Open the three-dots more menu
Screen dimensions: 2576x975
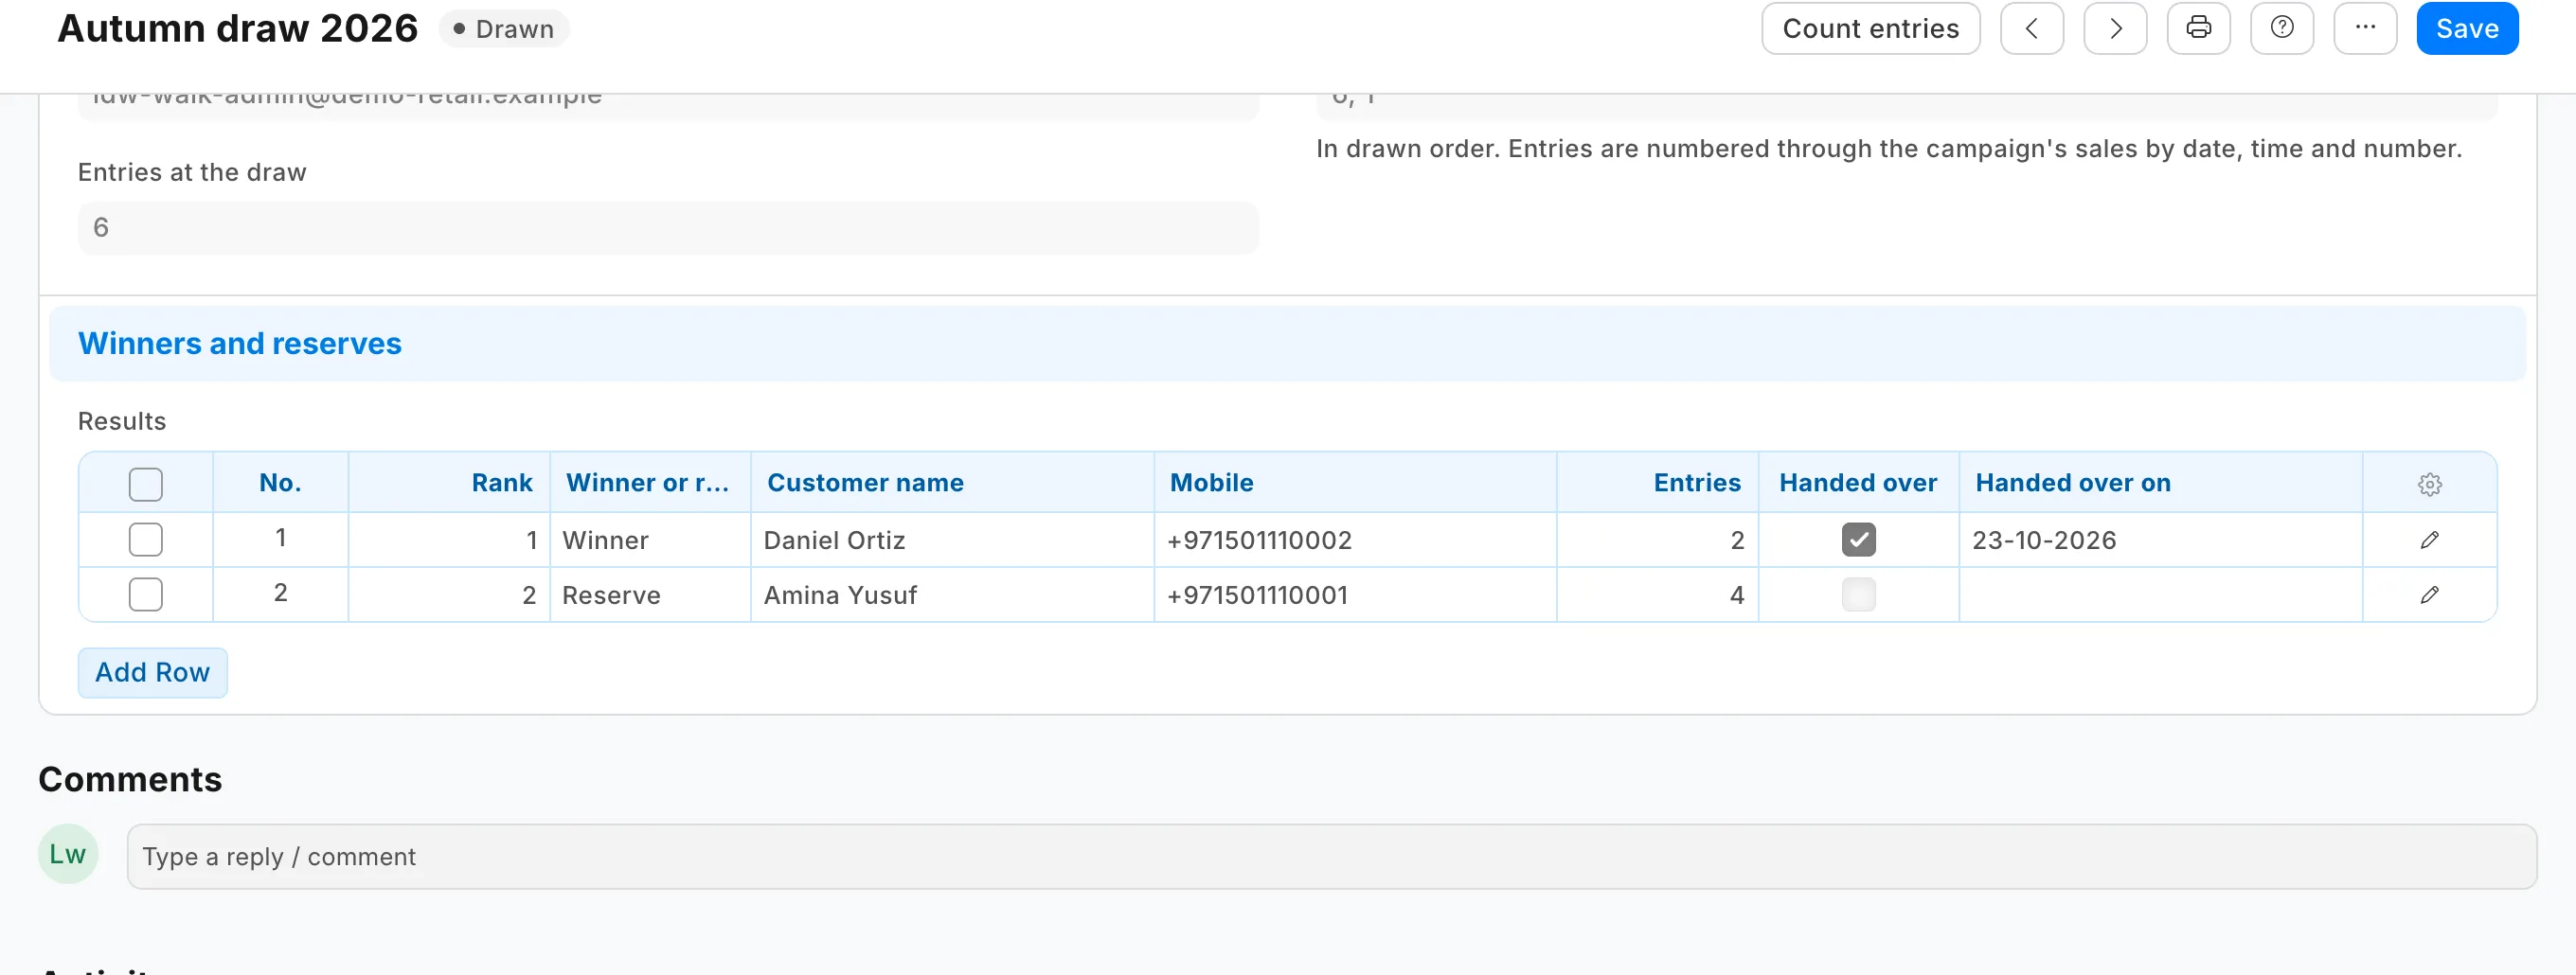2365,28
